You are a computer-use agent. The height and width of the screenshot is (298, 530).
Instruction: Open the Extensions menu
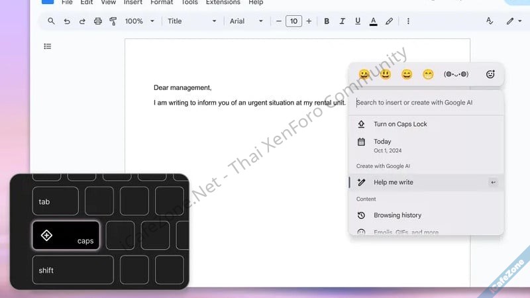(223, 3)
